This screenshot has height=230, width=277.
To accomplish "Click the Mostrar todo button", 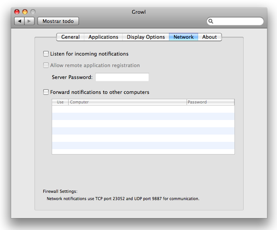I will coord(58,21).
